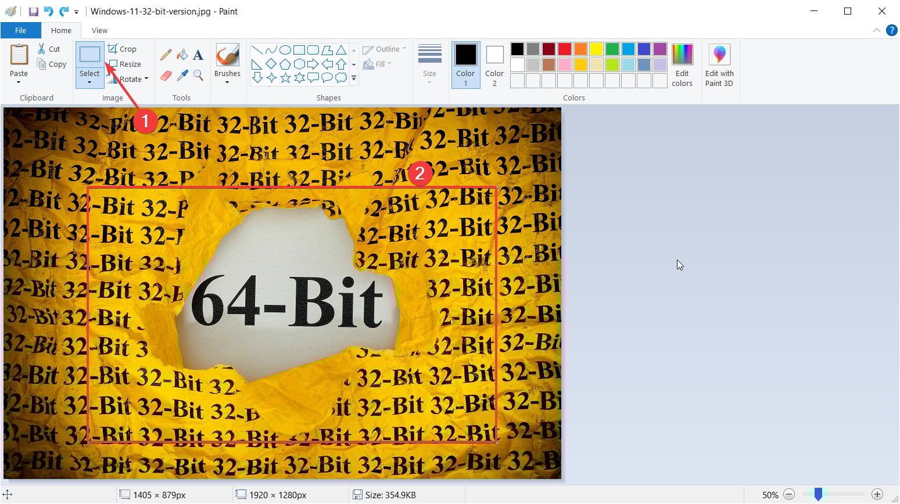Select the Oval shape
Viewport: 900px width, 504px height.
(285, 49)
